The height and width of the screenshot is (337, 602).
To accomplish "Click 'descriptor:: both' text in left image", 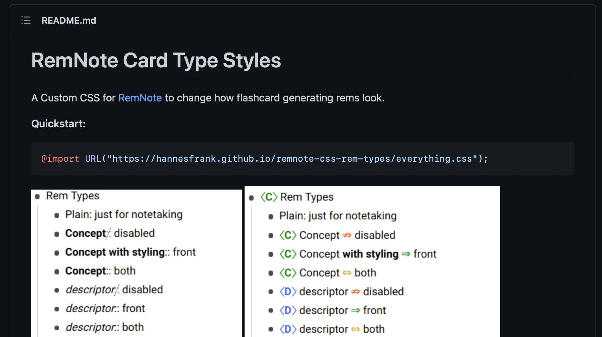I will 105,327.
